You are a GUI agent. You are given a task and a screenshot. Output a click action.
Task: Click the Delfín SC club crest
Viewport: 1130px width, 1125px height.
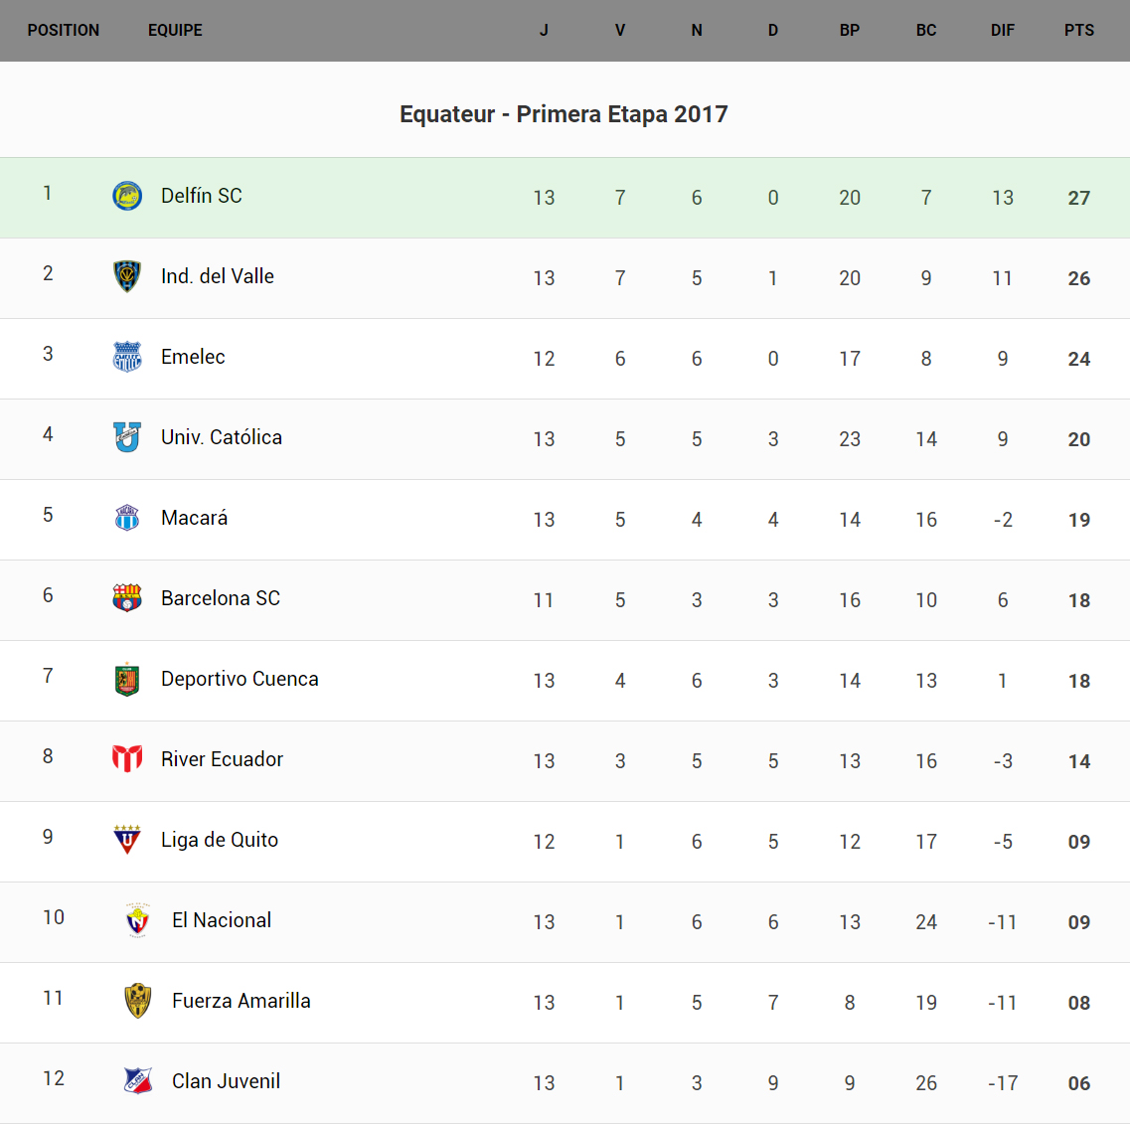pyautogui.click(x=127, y=196)
